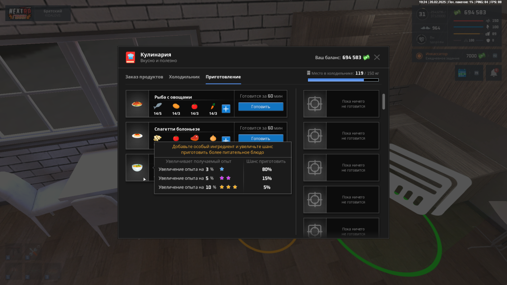Select the Приготовление tab
The image size is (507, 285).
pyautogui.click(x=223, y=77)
